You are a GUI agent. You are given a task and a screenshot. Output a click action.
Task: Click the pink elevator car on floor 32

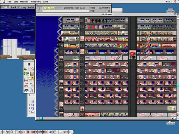tap(82, 39)
